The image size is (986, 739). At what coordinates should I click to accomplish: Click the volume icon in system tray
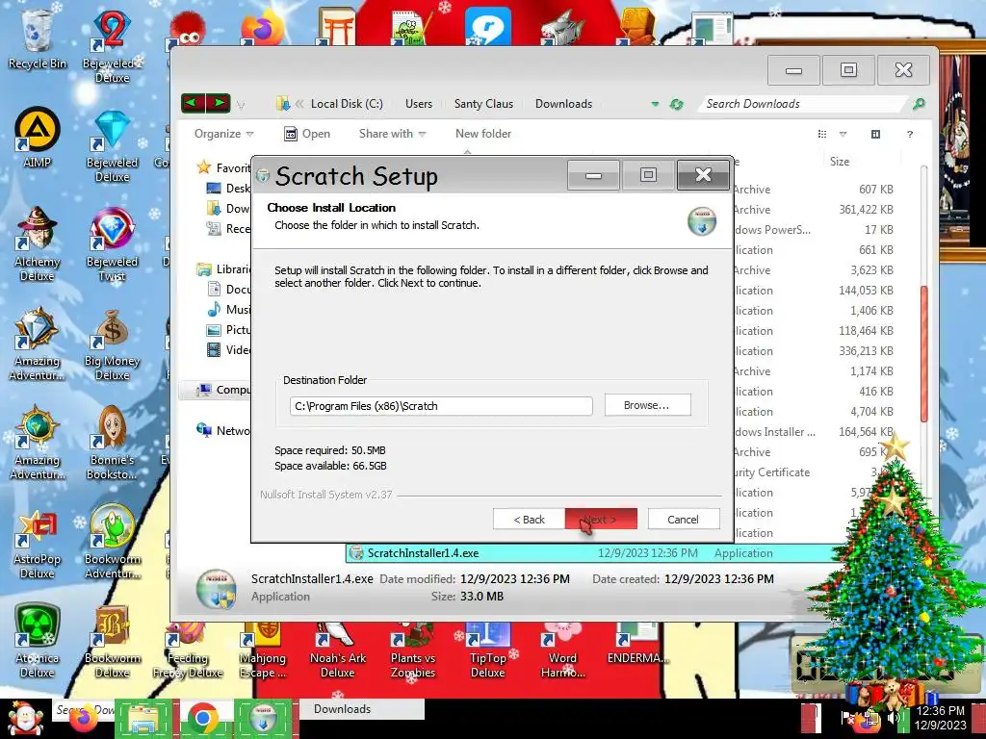[893, 718]
